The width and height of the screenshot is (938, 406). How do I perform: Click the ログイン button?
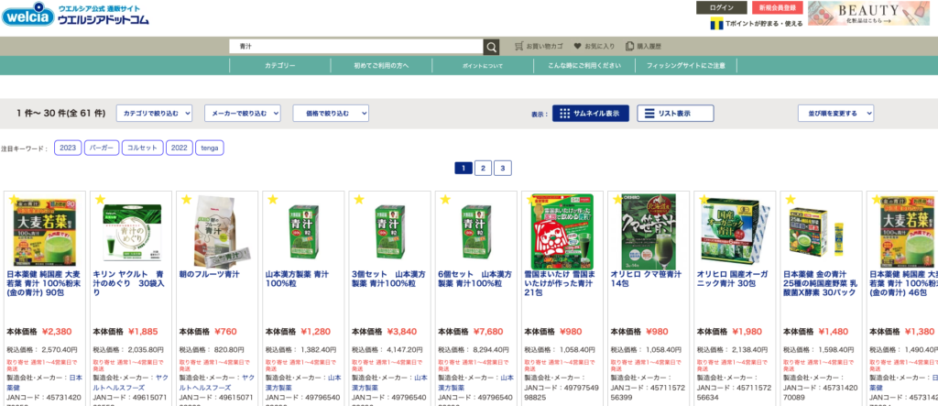[x=722, y=7]
